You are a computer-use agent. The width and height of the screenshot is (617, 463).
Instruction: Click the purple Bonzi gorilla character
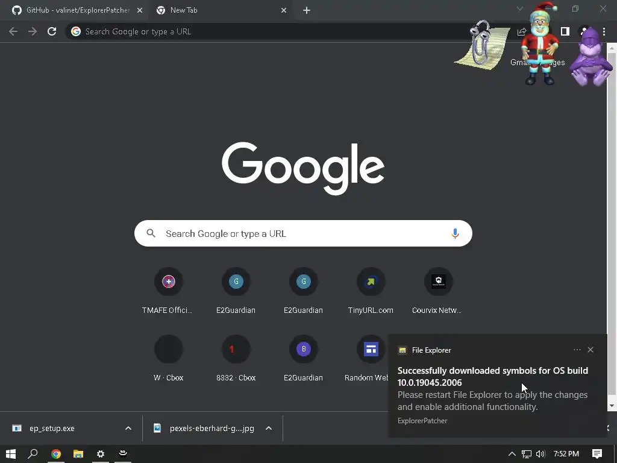(591, 57)
